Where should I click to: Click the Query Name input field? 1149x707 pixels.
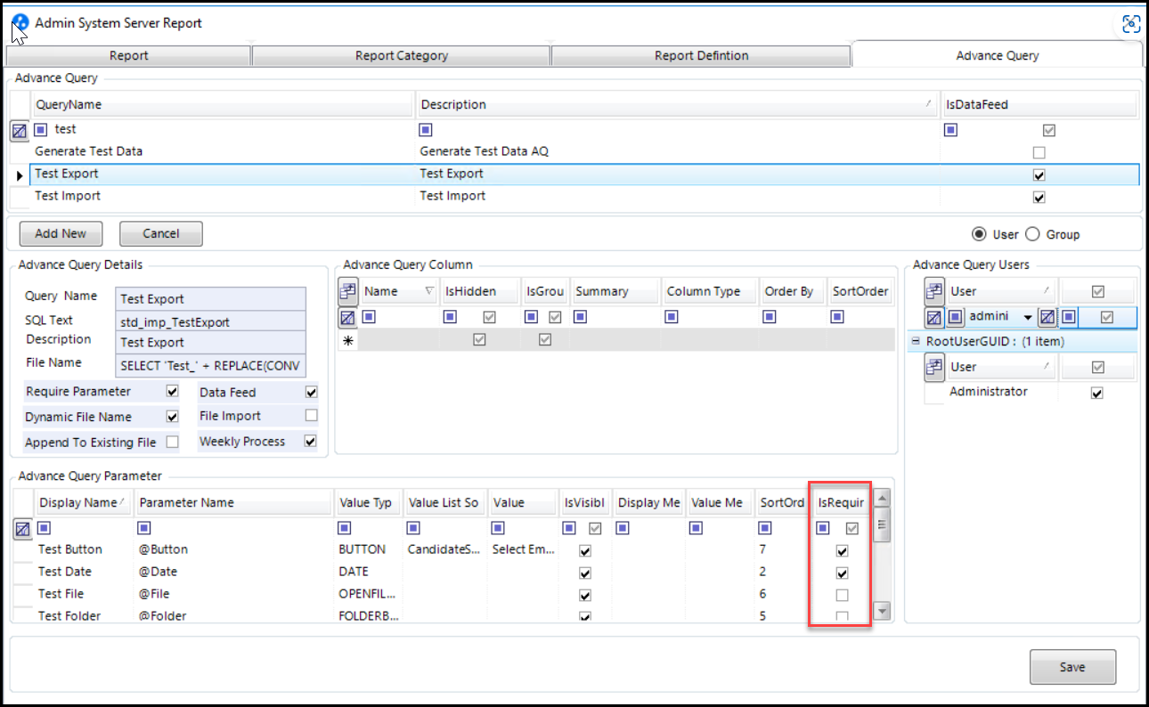point(211,299)
